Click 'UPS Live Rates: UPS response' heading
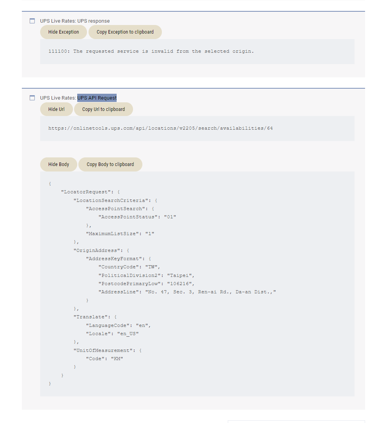The image size is (376, 423). (75, 21)
